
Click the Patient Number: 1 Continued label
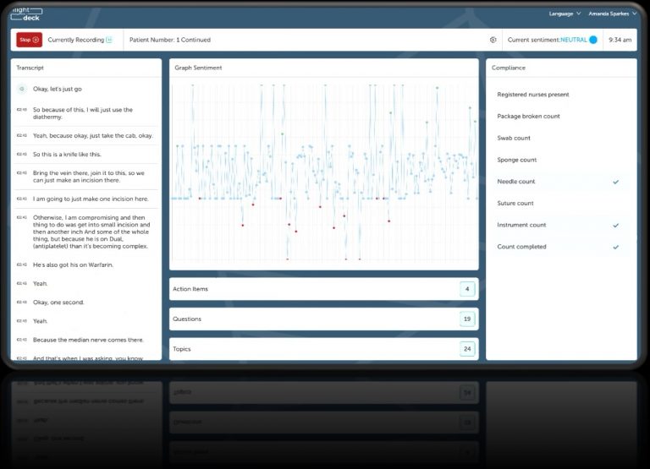click(170, 40)
